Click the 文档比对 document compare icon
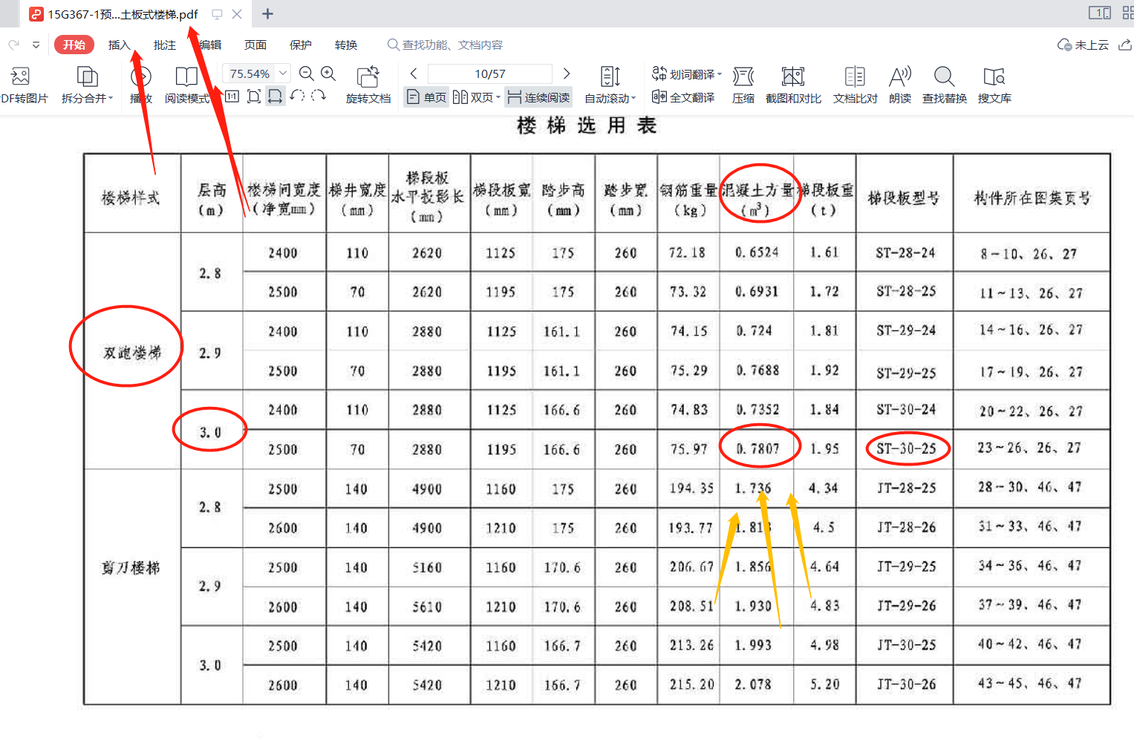Viewport: 1134px width, 738px height. 855,76
